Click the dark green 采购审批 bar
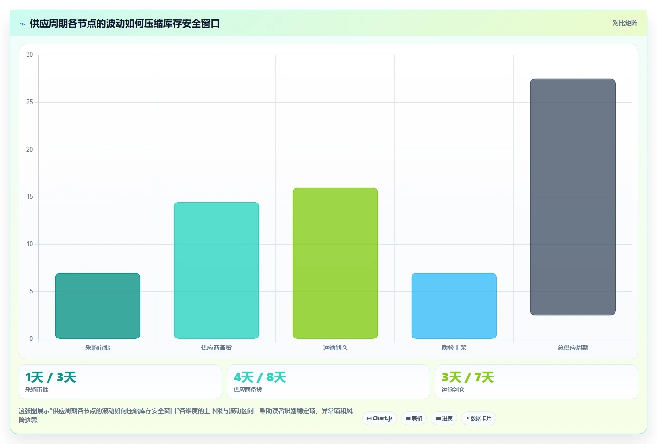Screen dimensions: 657x444 [x=98, y=306]
